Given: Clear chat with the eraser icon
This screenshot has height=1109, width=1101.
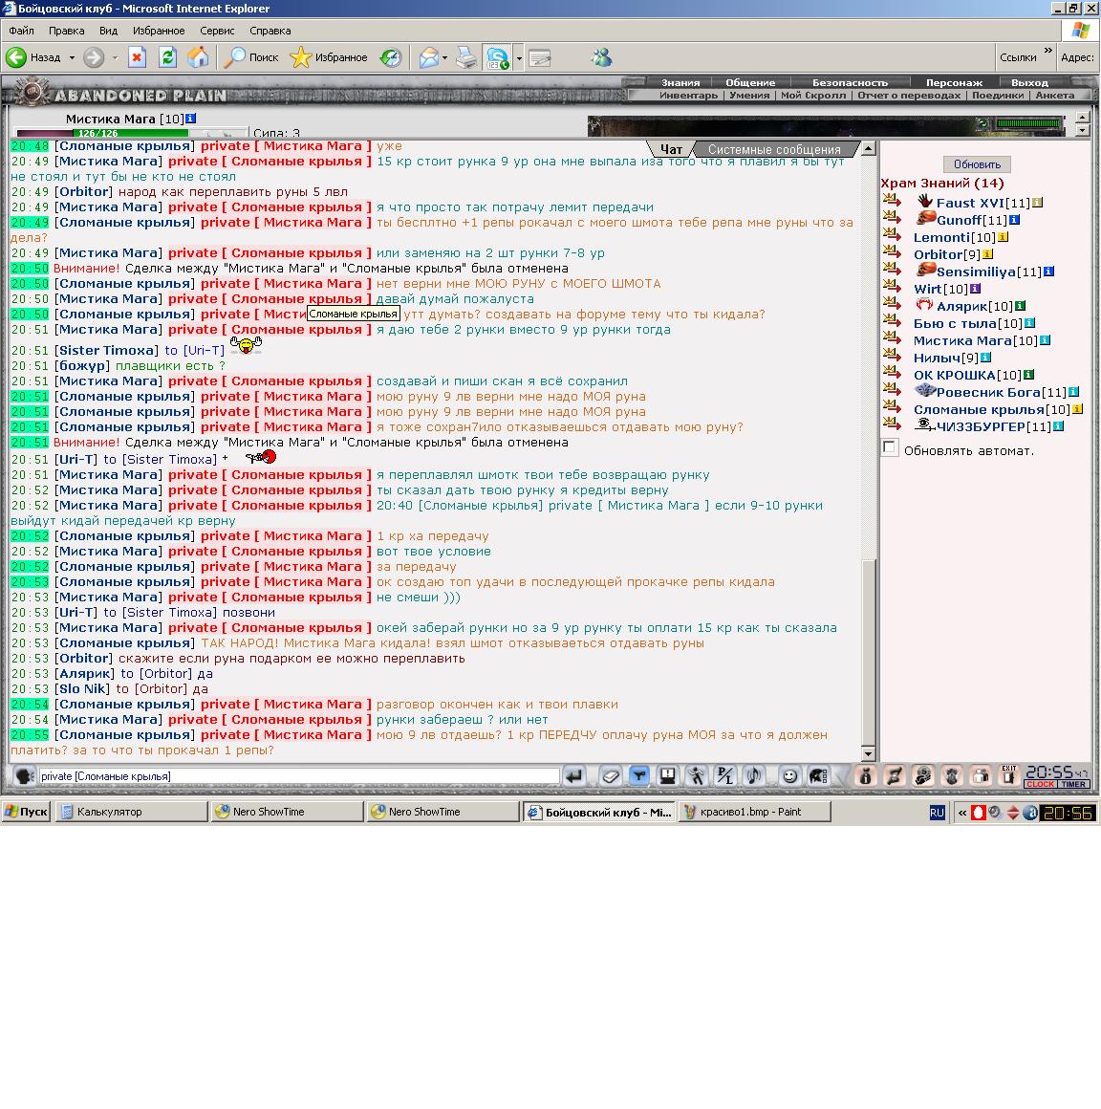Looking at the screenshot, I should pos(610,776).
